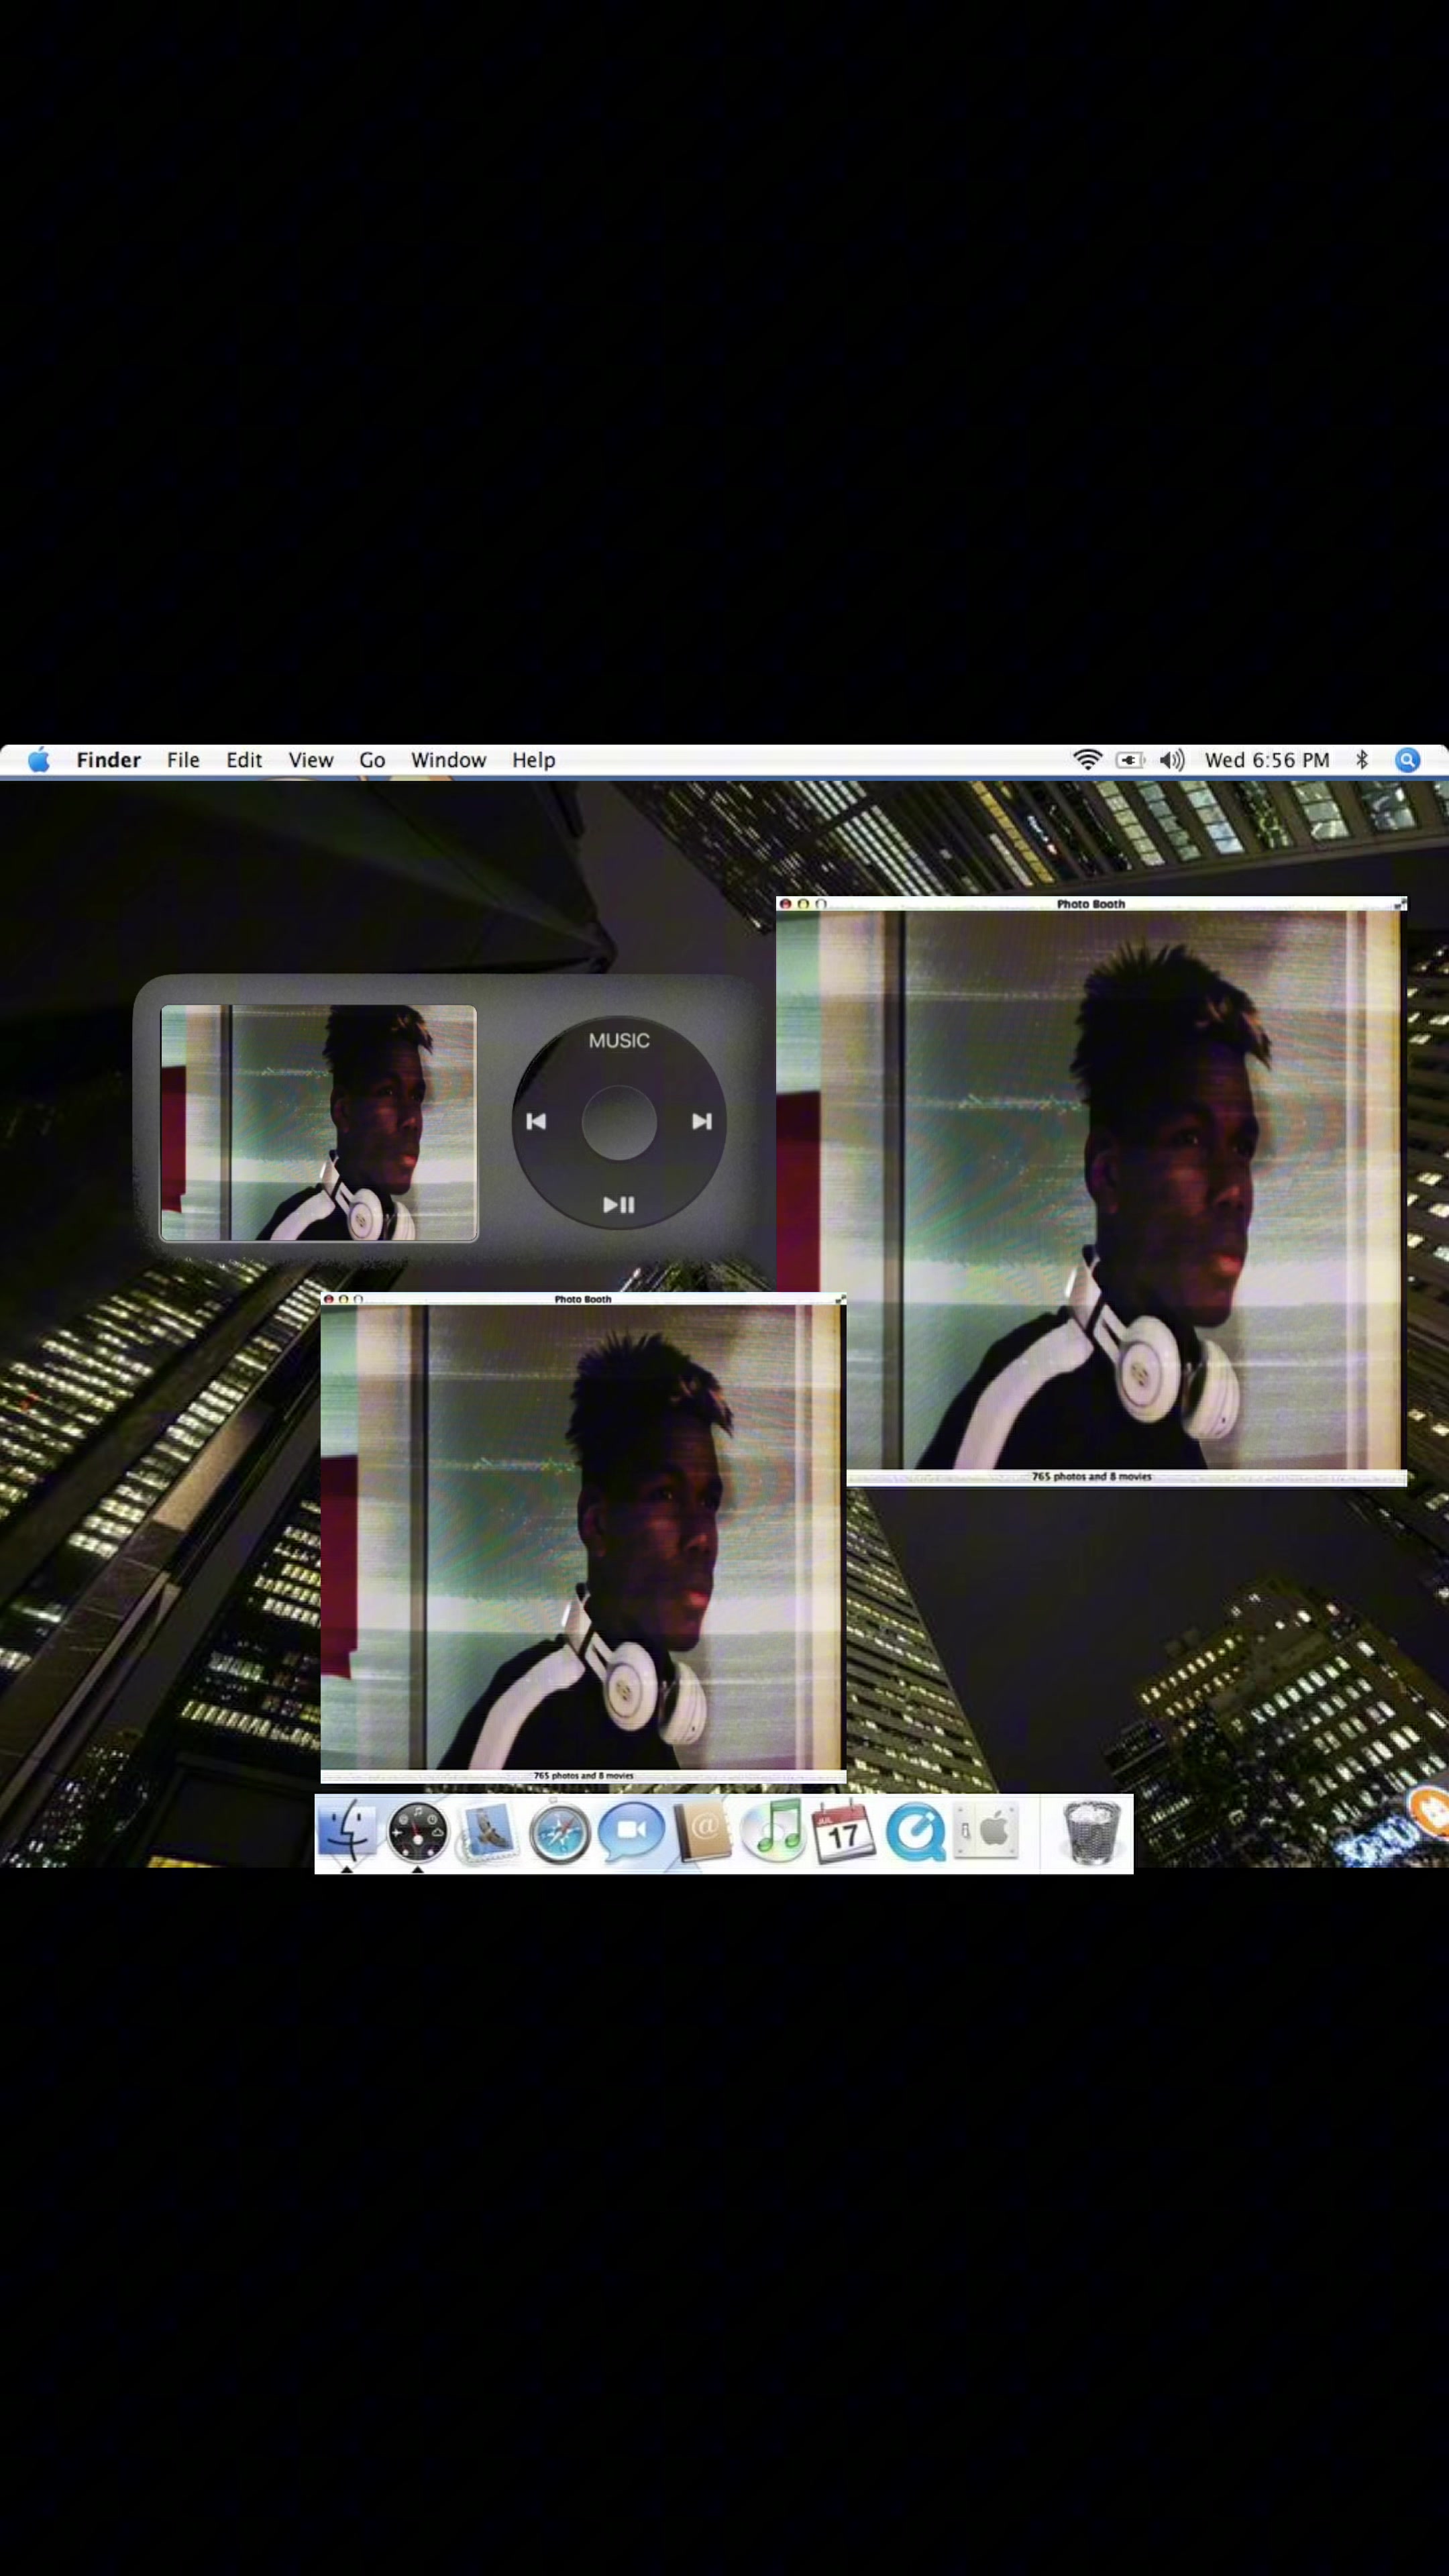
Task: Click MUSIC on the iPod click wheel
Action: [619, 1041]
